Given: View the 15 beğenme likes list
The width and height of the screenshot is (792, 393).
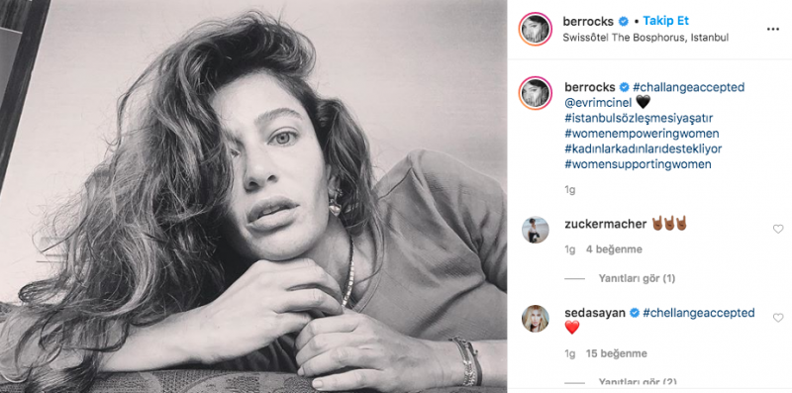Looking at the screenshot, I should click(x=616, y=353).
